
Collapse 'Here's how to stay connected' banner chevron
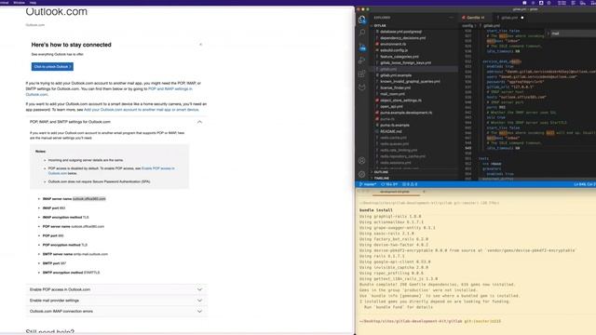coord(201,45)
